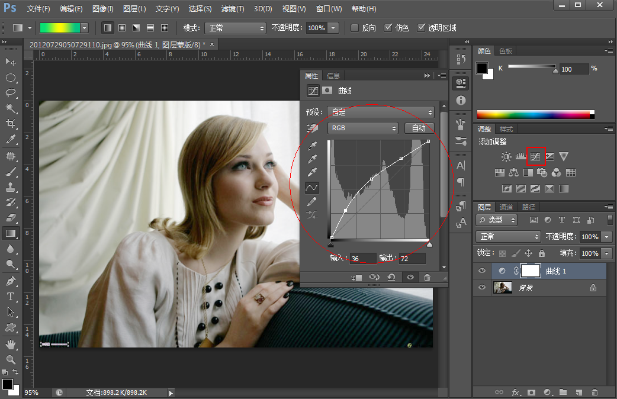Choose edit points curve mode
This screenshot has height=399, width=617.
coord(312,188)
